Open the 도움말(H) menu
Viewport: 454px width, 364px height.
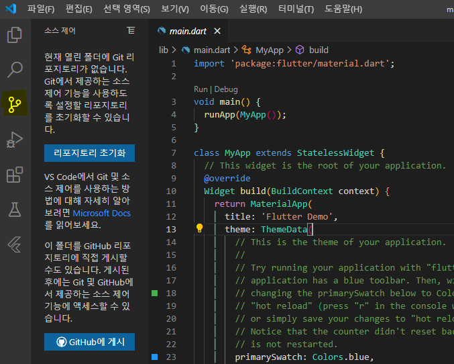tap(343, 9)
